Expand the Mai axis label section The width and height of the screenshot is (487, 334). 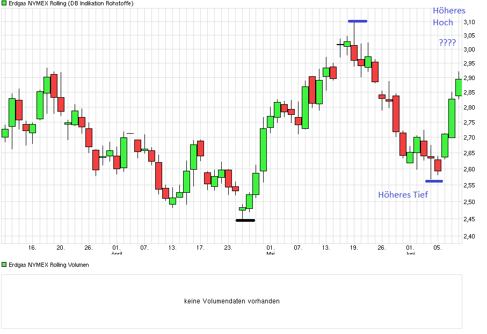[271, 253]
